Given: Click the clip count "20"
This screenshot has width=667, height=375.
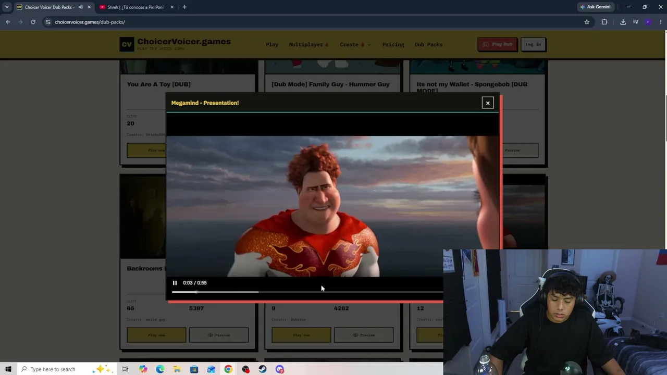Looking at the screenshot, I should coord(130,123).
